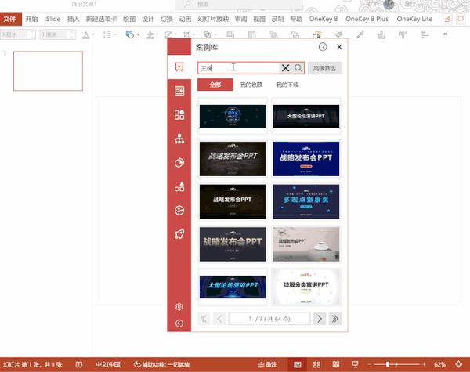The height and width of the screenshot is (372, 470).
Task: Toggle the 备注 notes pane
Action: point(267,364)
